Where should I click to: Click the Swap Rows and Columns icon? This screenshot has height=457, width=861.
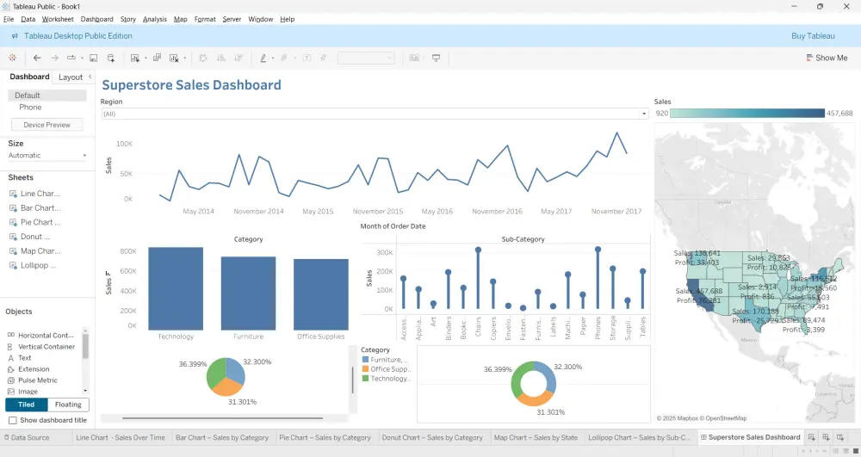click(x=202, y=58)
